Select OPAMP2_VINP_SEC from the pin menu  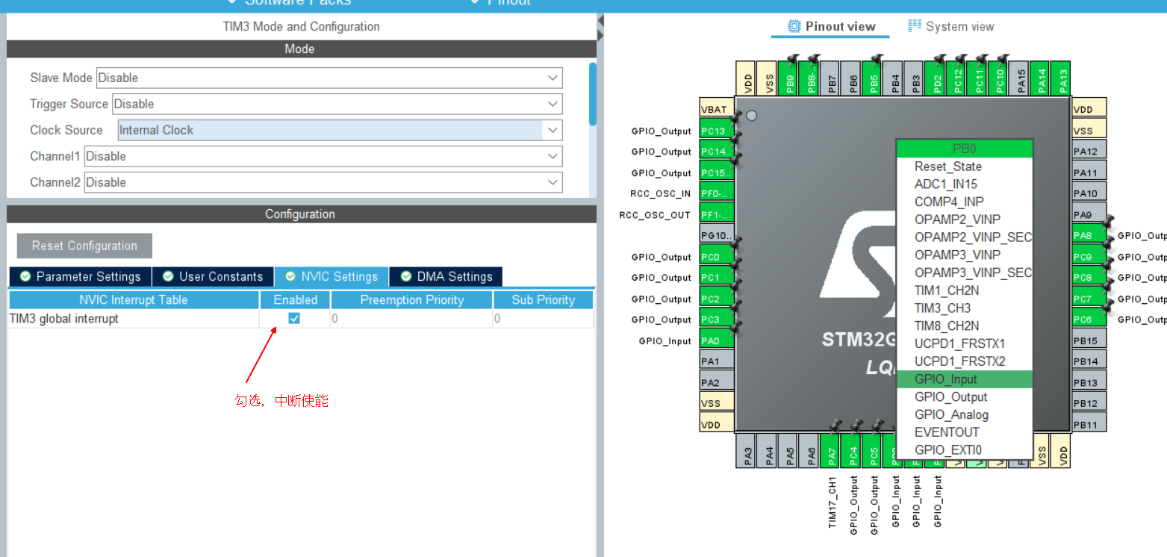pos(964,237)
